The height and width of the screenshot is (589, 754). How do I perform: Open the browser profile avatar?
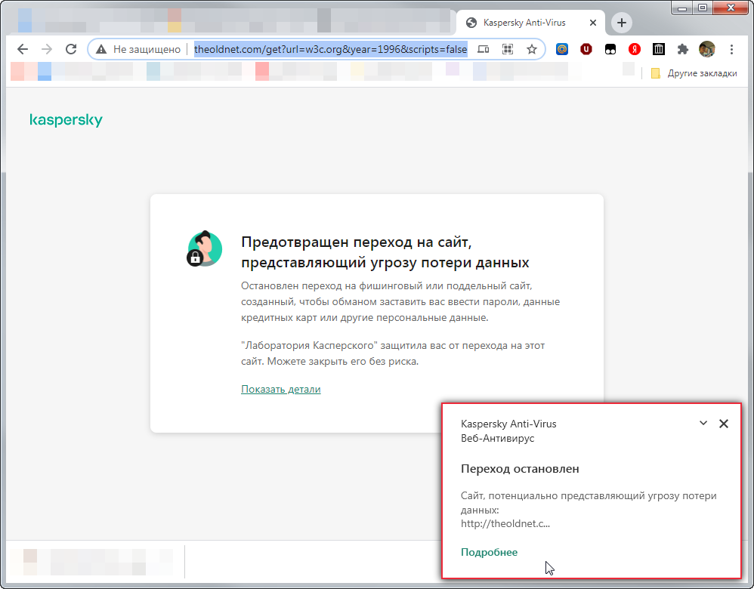707,48
